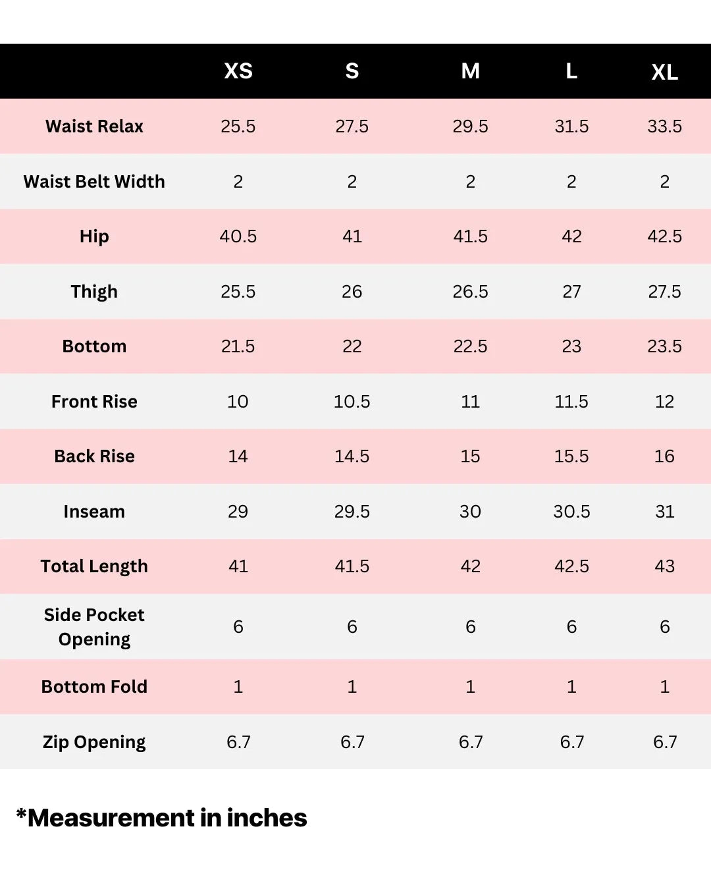Viewport: 711px width, 889px height.
Task: Click the 33.5 Waist Relax value
Action: pyautogui.click(x=664, y=126)
